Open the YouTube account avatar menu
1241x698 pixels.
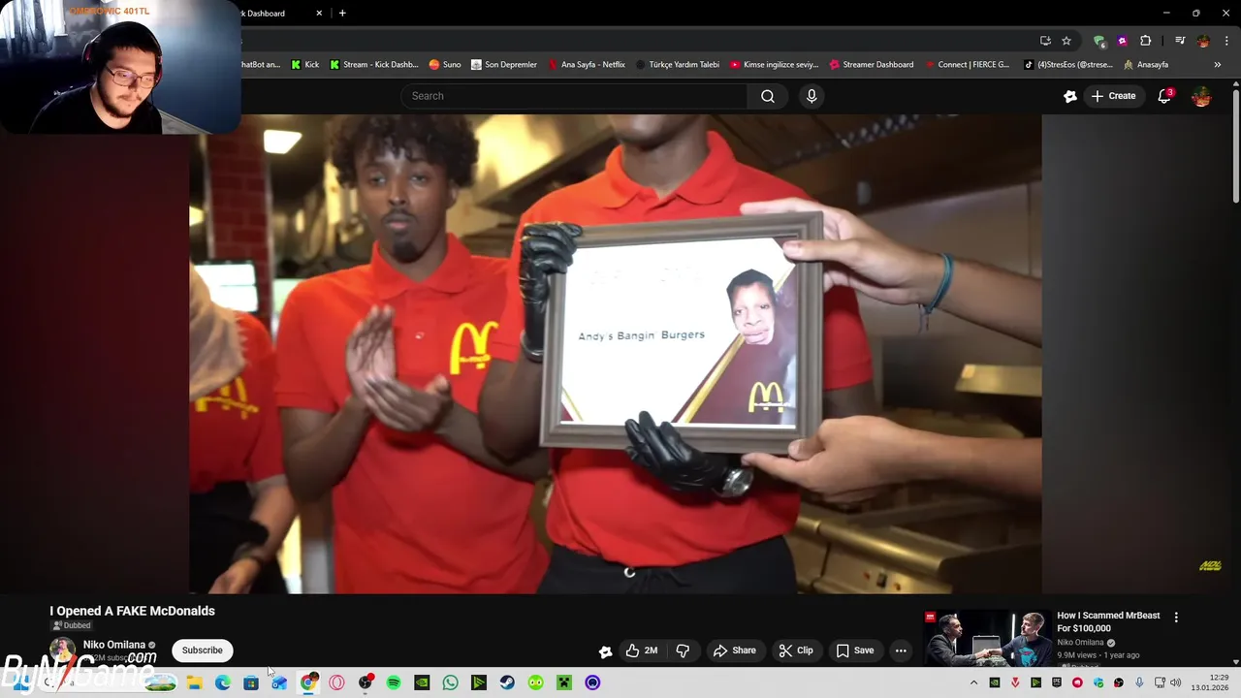(1201, 96)
